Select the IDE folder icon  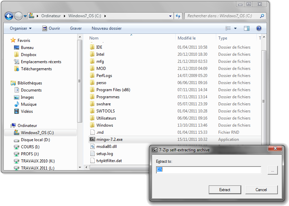pos(92,47)
